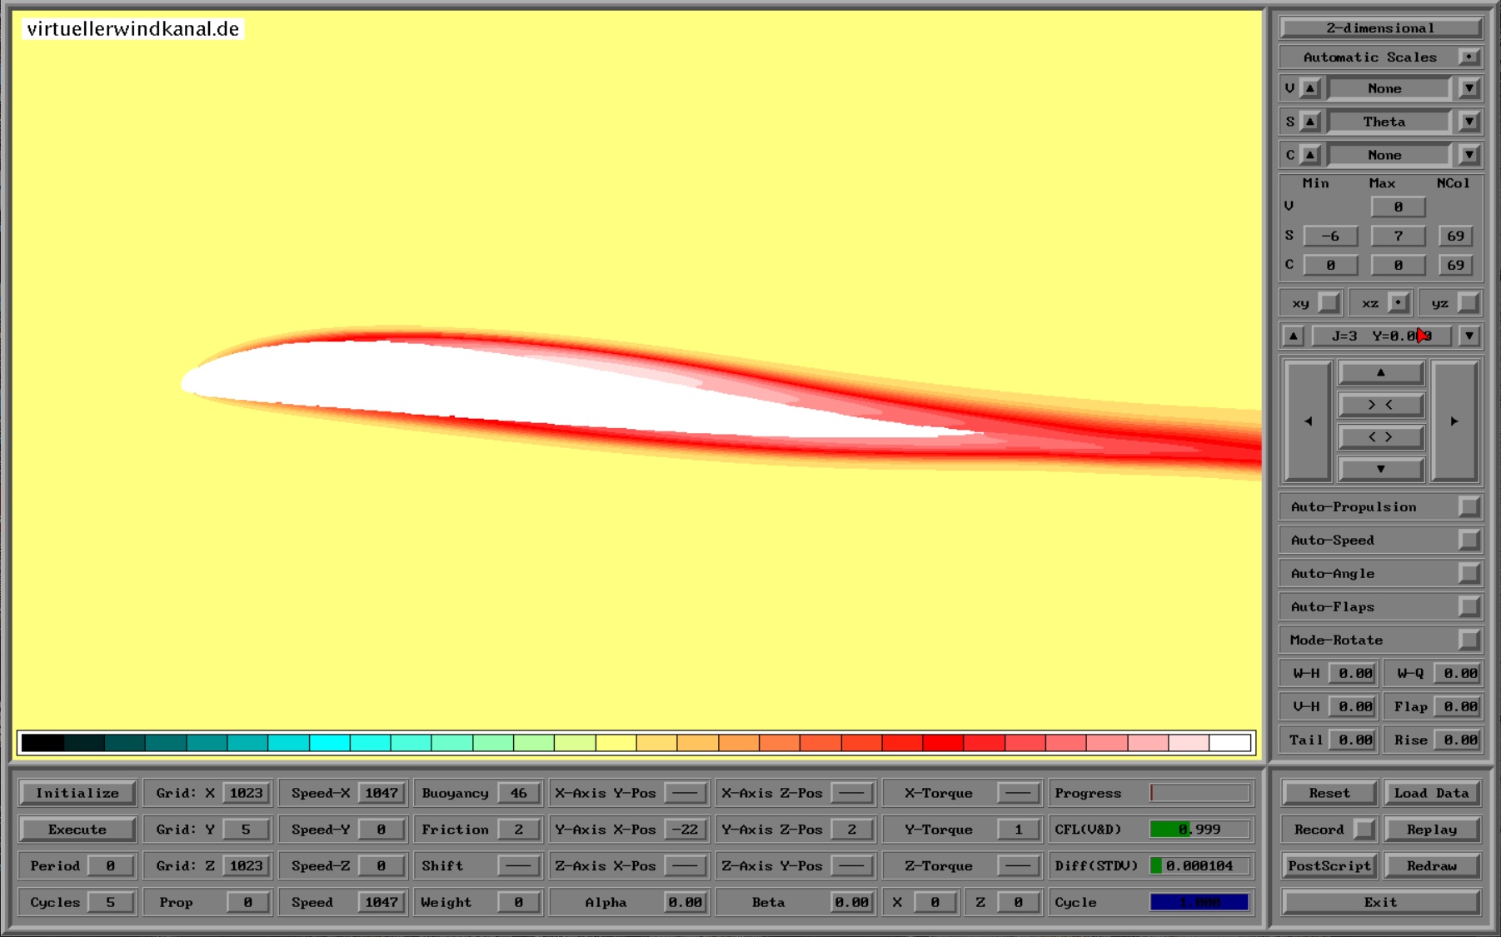The width and height of the screenshot is (1501, 937).
Task: Select the xy plane view
Action: click(x=1329, y=303)
